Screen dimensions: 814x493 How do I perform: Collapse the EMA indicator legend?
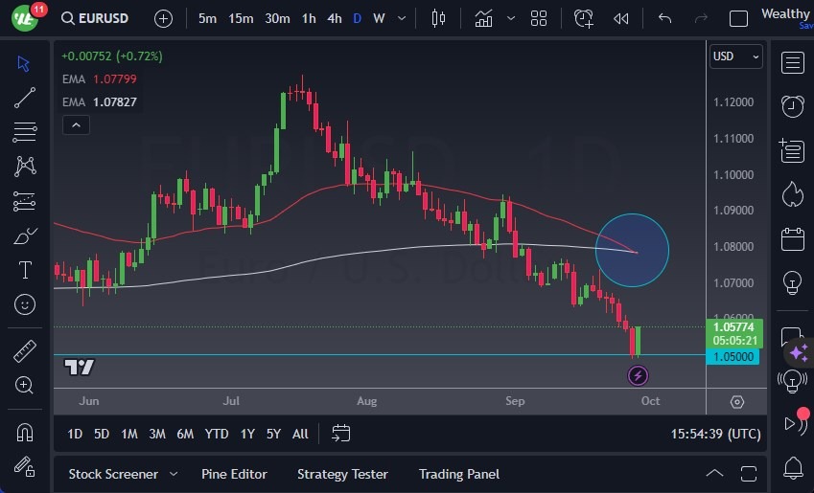pyautogui.click(x=76, y=124)
